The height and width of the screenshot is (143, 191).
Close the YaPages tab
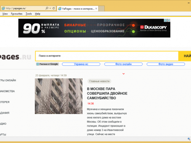(96, 9)
